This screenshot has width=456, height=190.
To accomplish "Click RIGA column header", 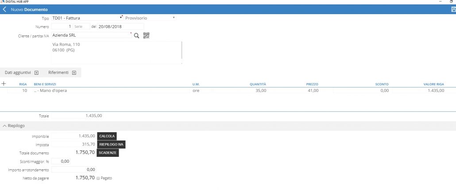I will pyautogui.click(x=23, y=84).
